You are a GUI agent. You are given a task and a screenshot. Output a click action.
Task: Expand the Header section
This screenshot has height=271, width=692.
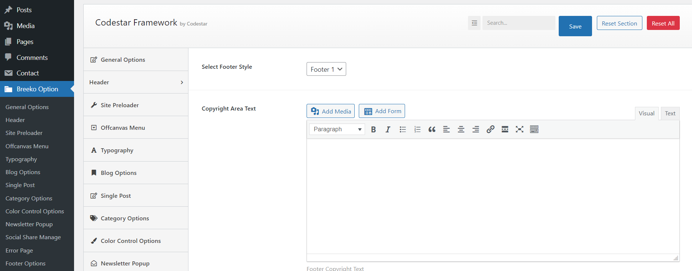pyautogui.click(x=136, y=82)
